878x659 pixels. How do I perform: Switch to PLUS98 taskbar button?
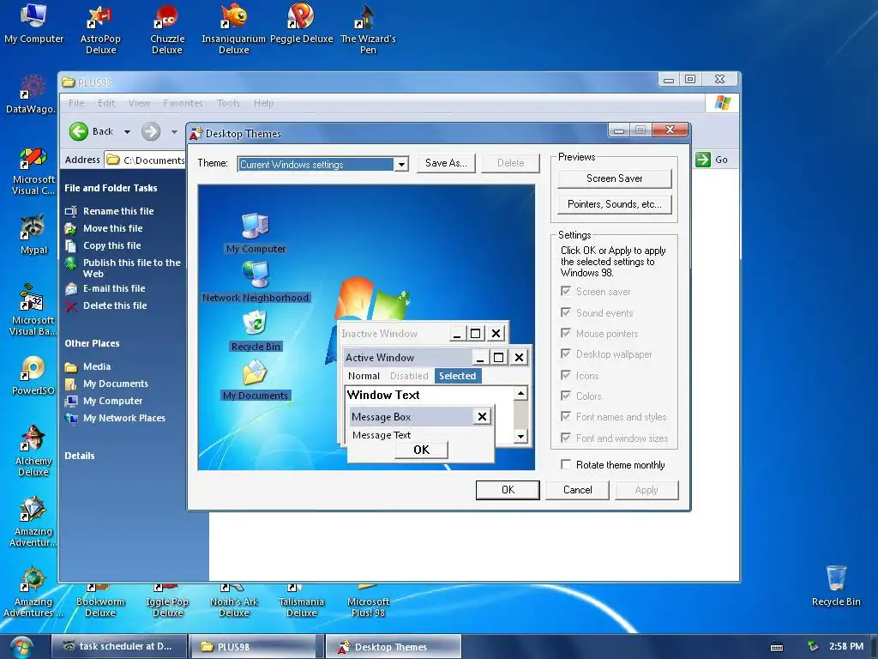257,647
